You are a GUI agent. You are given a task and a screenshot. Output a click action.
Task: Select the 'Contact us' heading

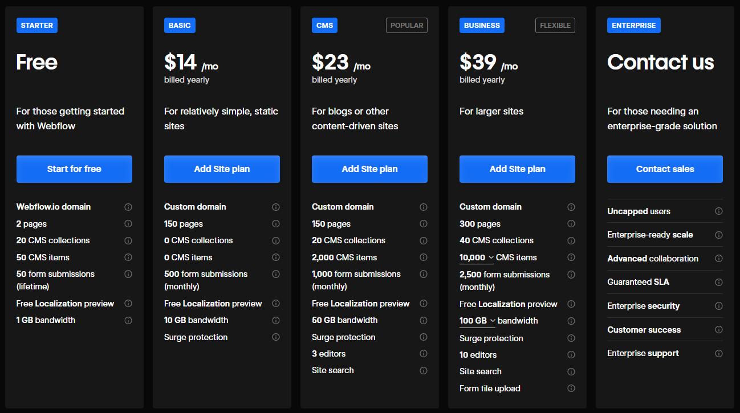click(661, 62)
